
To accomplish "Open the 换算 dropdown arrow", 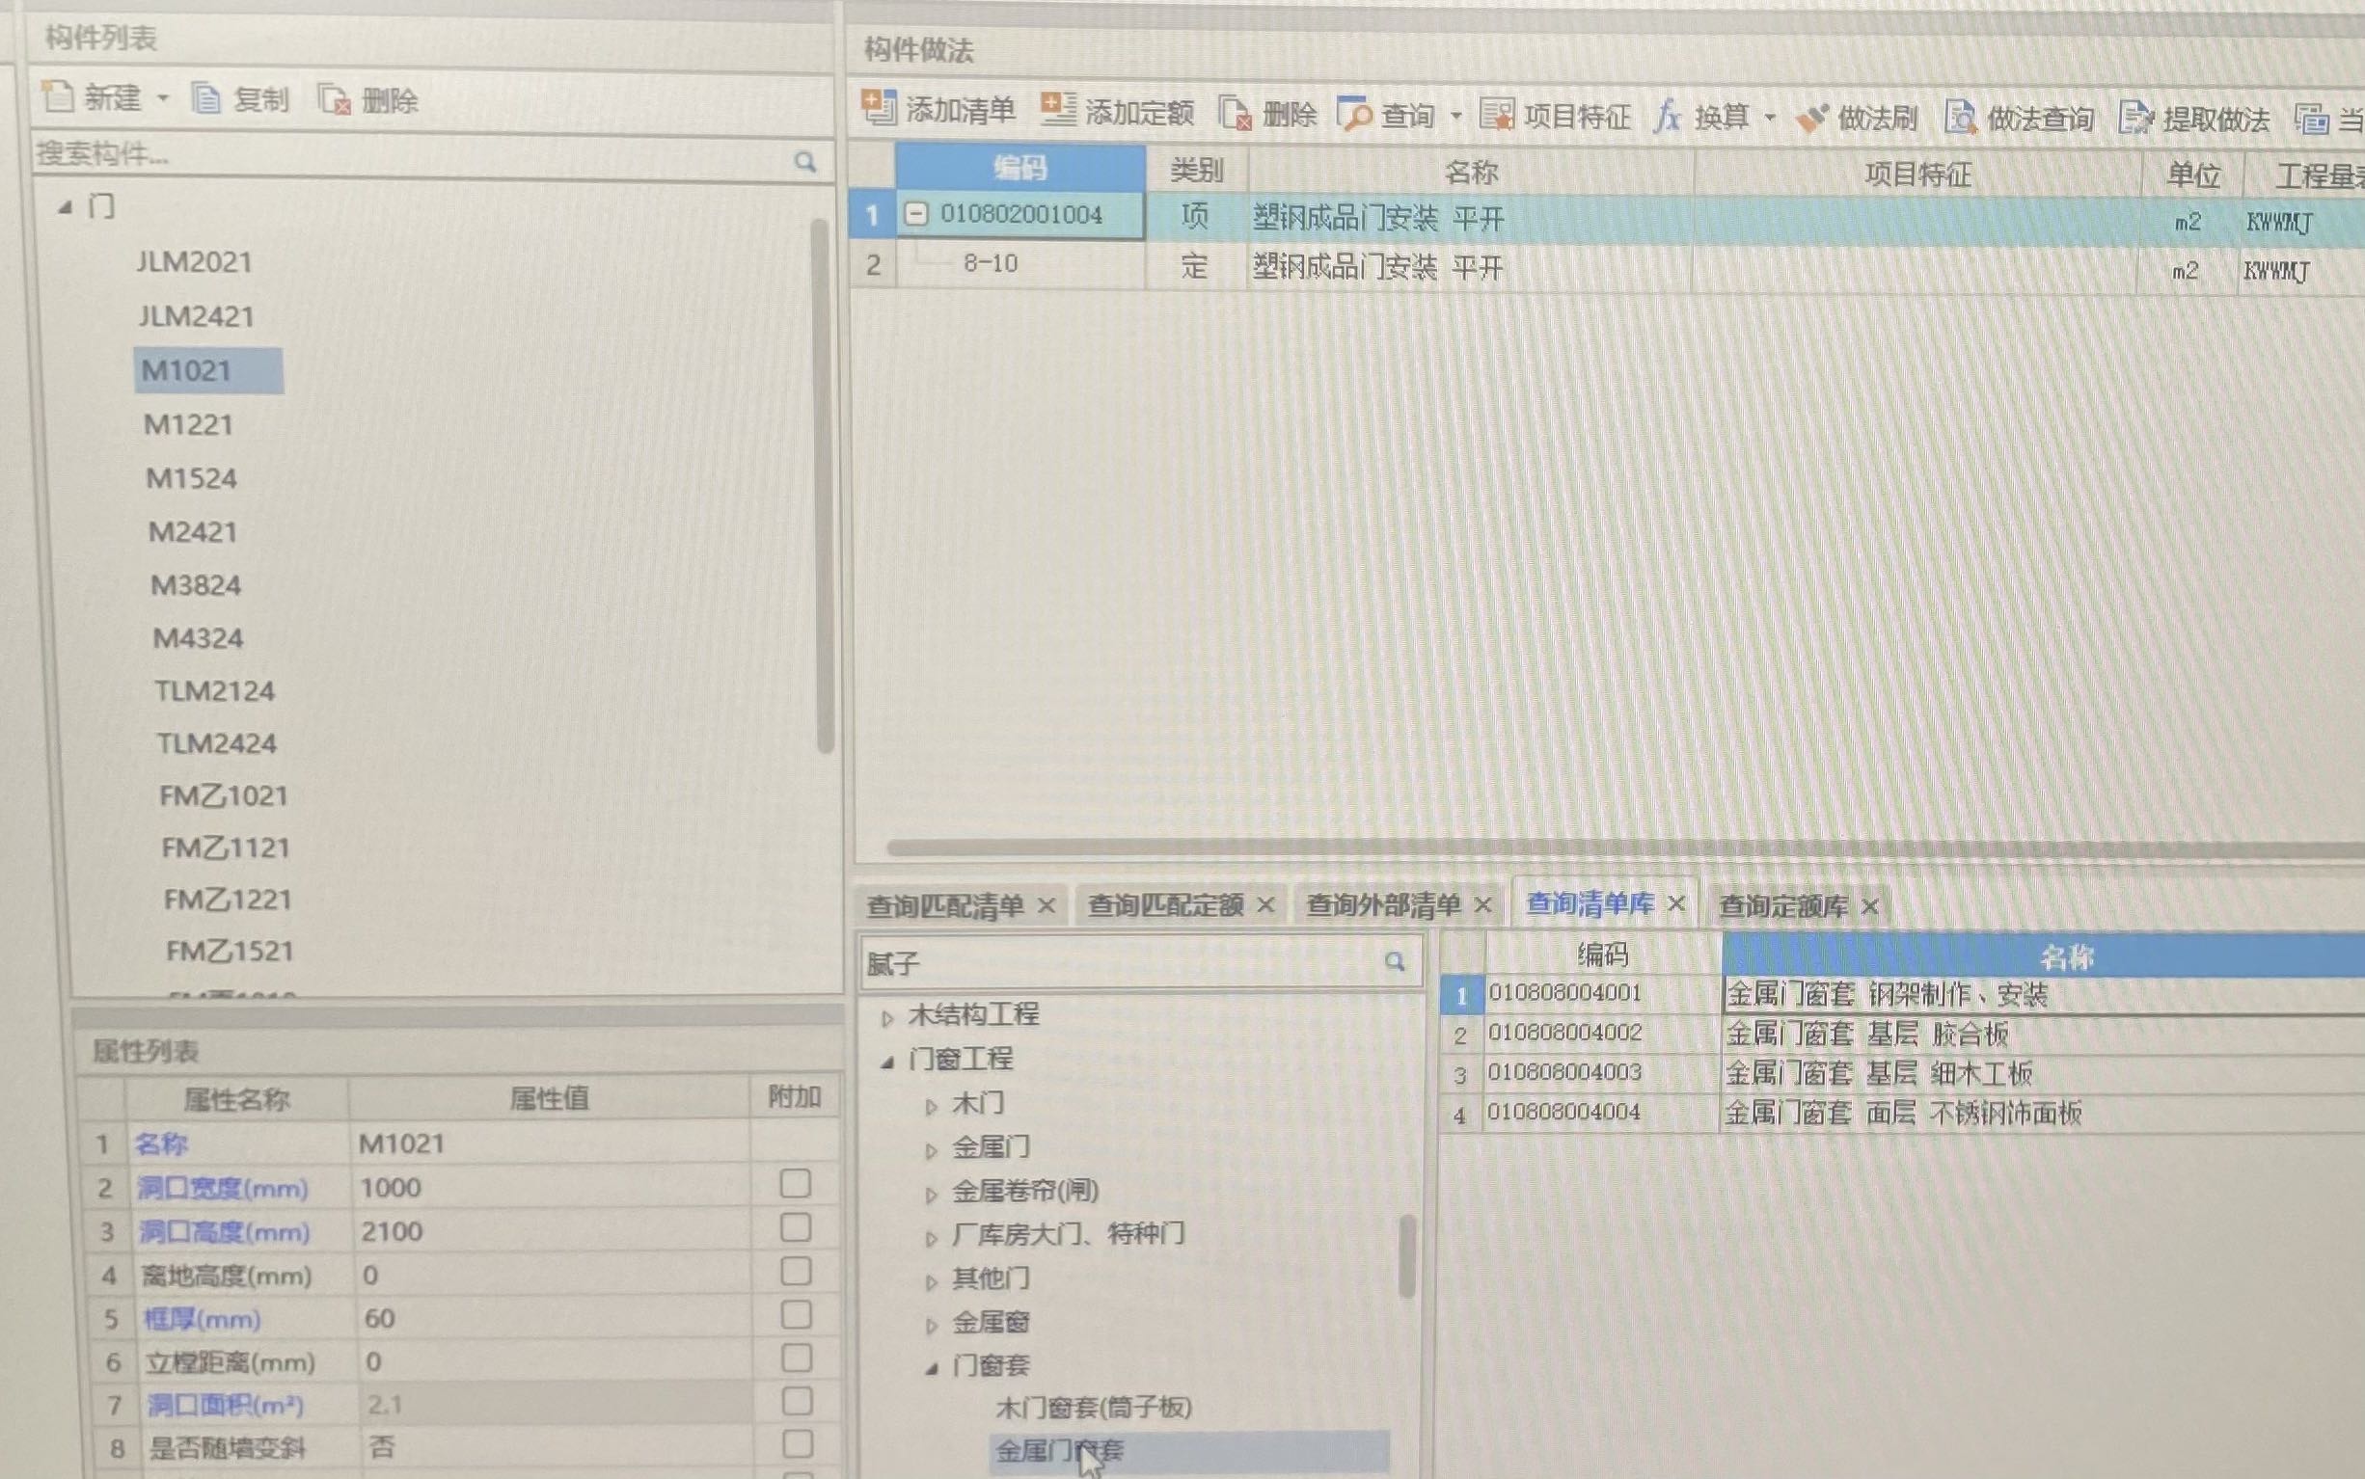I will (x=1769, y=119).
